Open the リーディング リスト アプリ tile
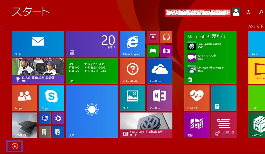 click(224, 125)
